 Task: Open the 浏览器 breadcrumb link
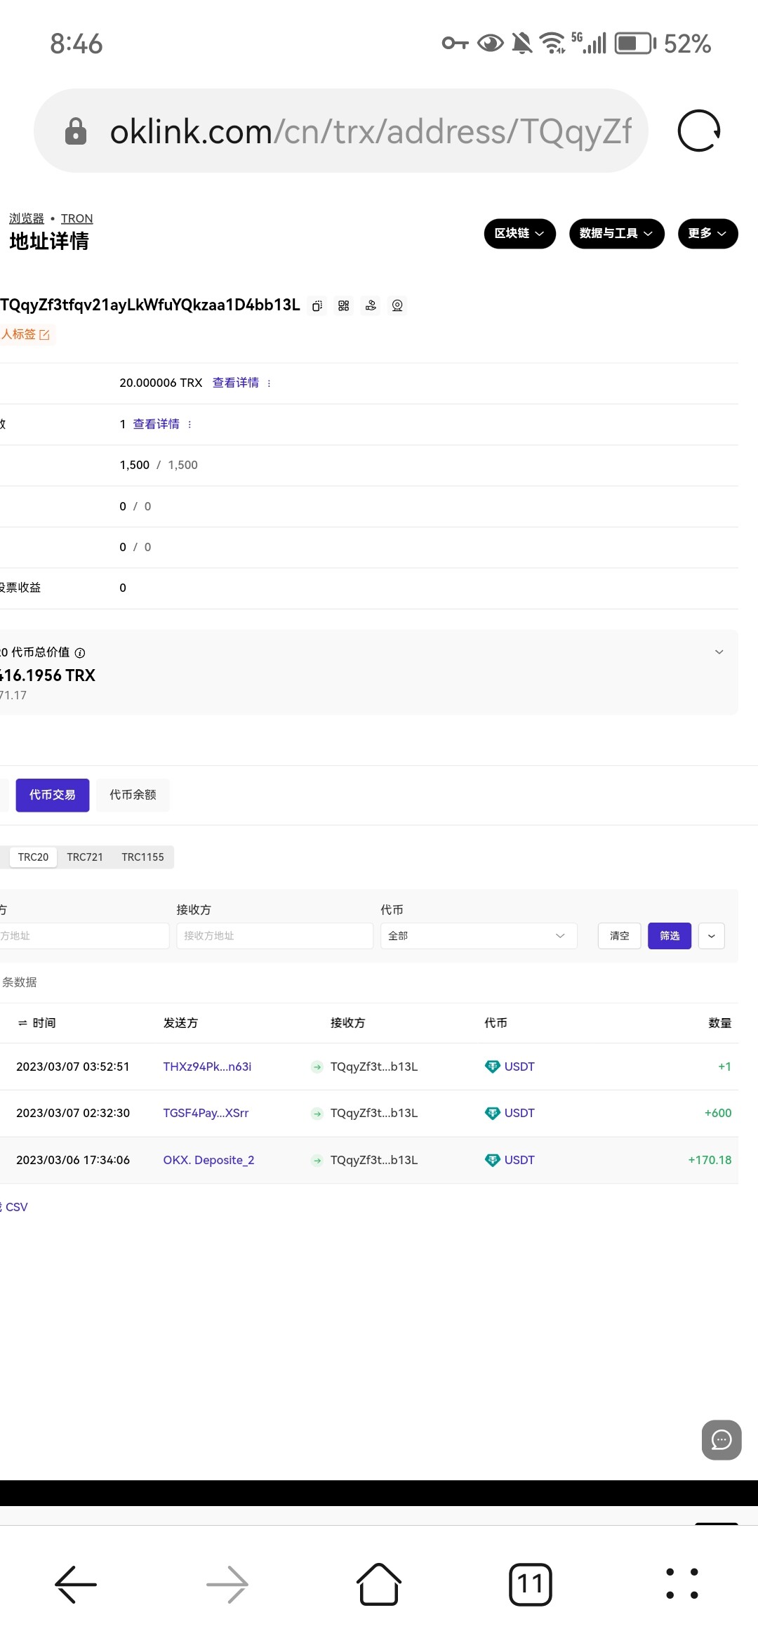point(27,218)
